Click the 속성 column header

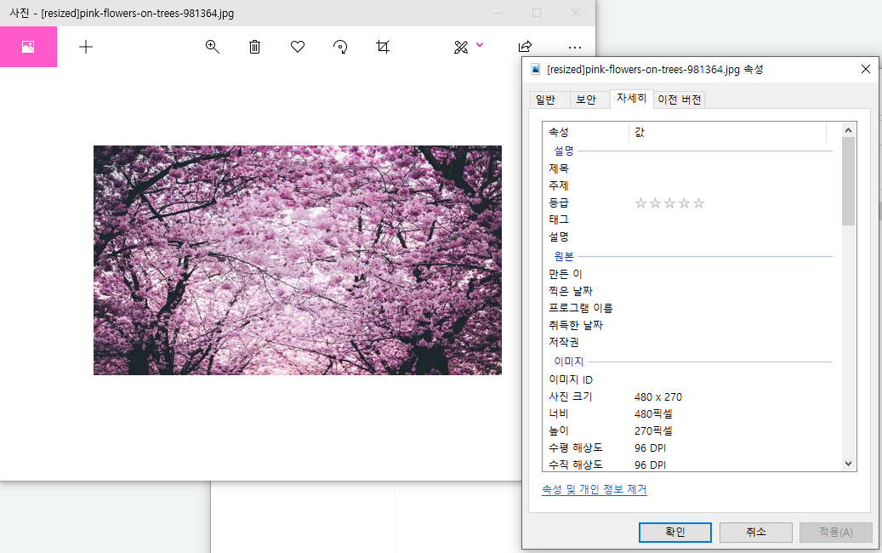(x=585, y=132)
